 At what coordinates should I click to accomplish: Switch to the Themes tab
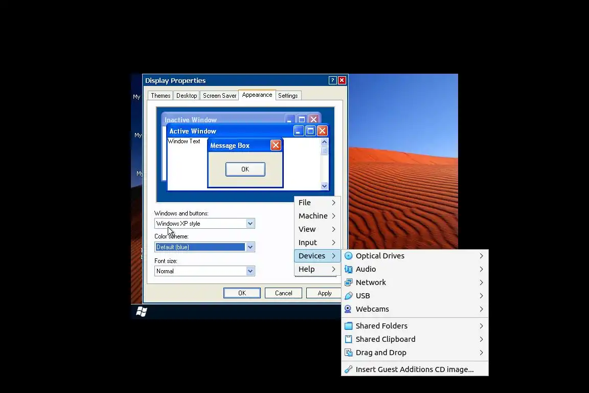[x=161, y=96]
